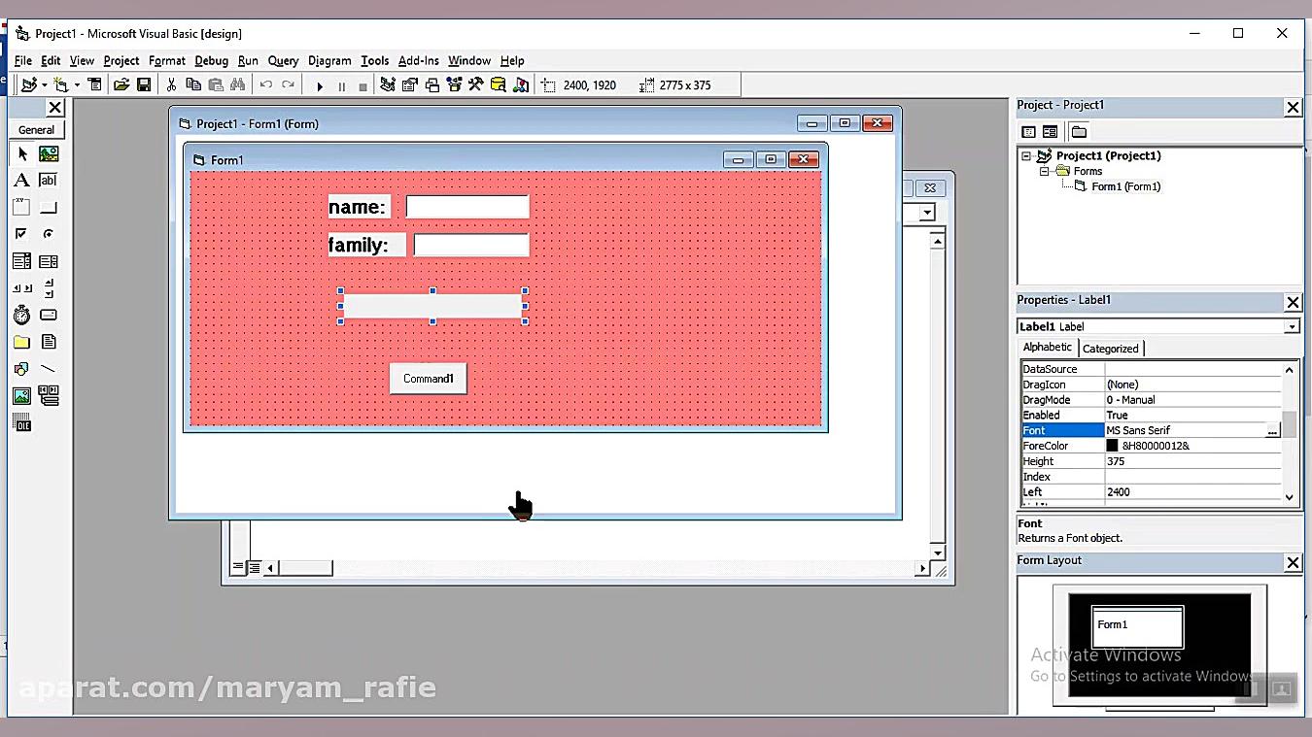The width and height of the screenshot is (1312, 737).
Task: Click View Object in the Project panel
Action: pos(1050,131)
